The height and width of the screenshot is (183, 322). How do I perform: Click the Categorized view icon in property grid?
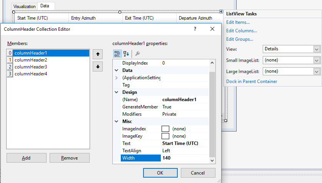point(117,54)
